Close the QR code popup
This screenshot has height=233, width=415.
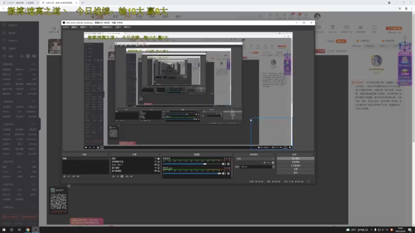tap(69, 186)
